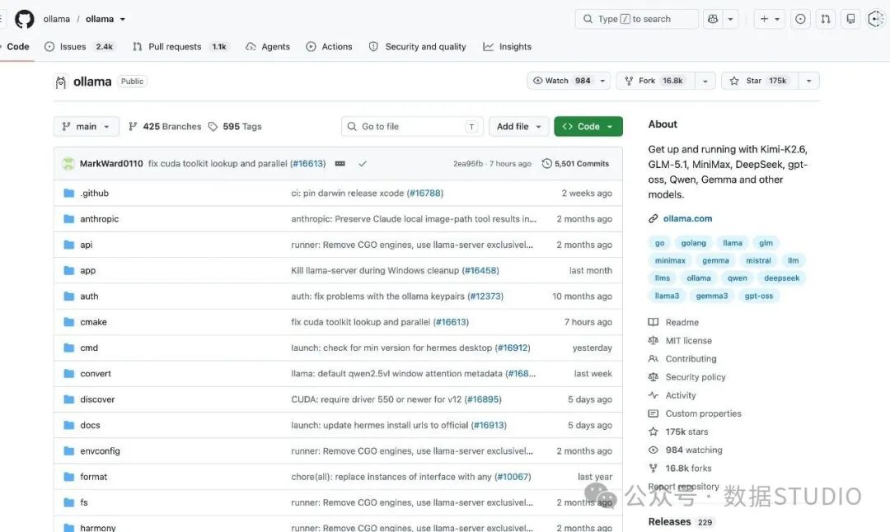Screen dimensions: 890x532
Task: Focus the Go to file search field
Action: [x=413, y=127]
